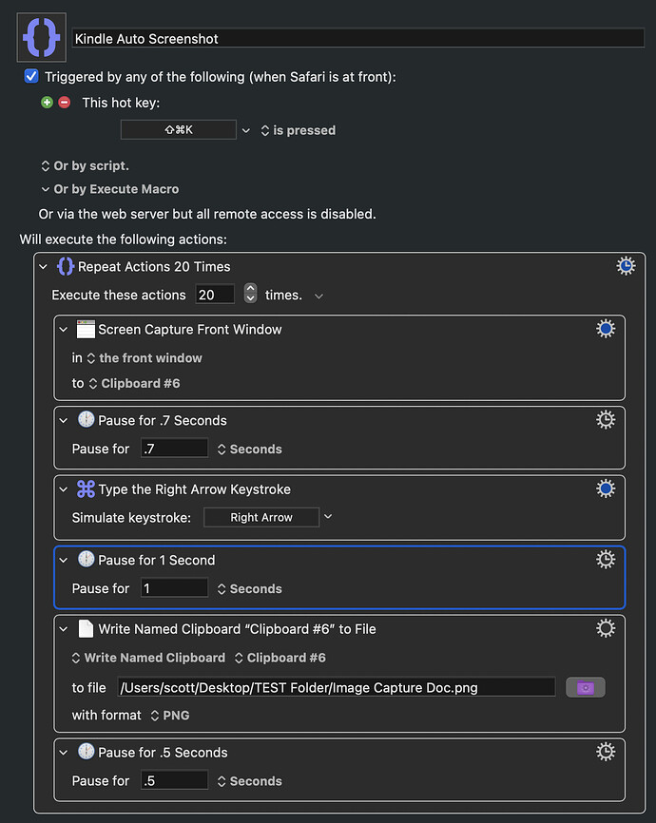Open the Repeat Actions gear menu

tap(626, 266)
